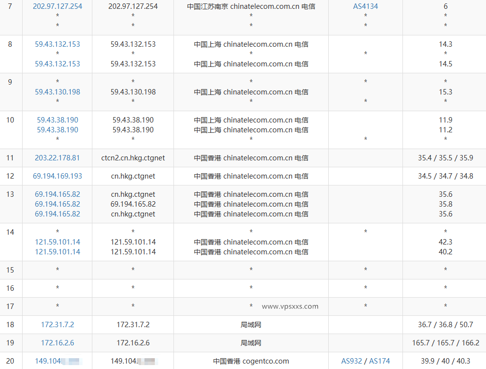Select the latency value 34.5 / 34.7 / 34.8

(445, 176)
